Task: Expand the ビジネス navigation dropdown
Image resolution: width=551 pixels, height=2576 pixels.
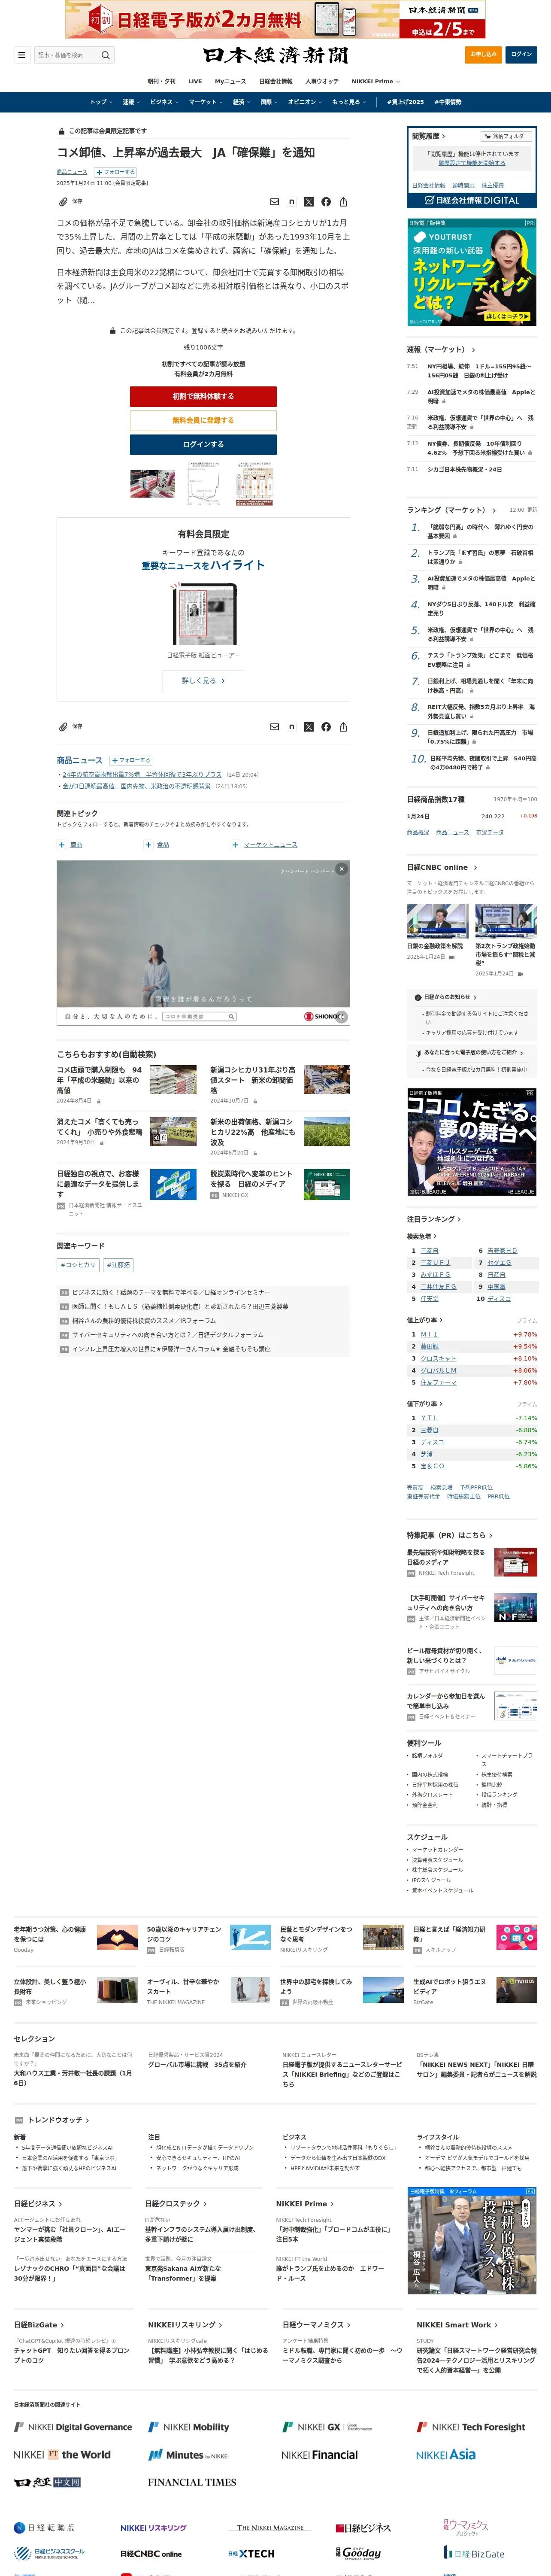Action: point(163,102)
